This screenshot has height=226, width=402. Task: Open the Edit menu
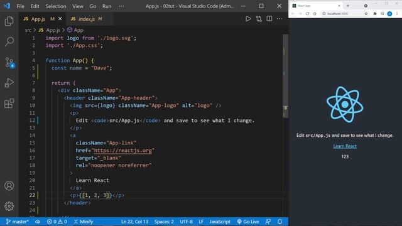tap(35, 6)
